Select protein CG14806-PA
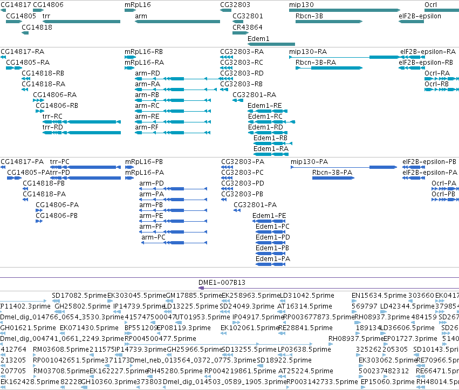This screenshot has width=459, height=390. (x=39, y=210)
